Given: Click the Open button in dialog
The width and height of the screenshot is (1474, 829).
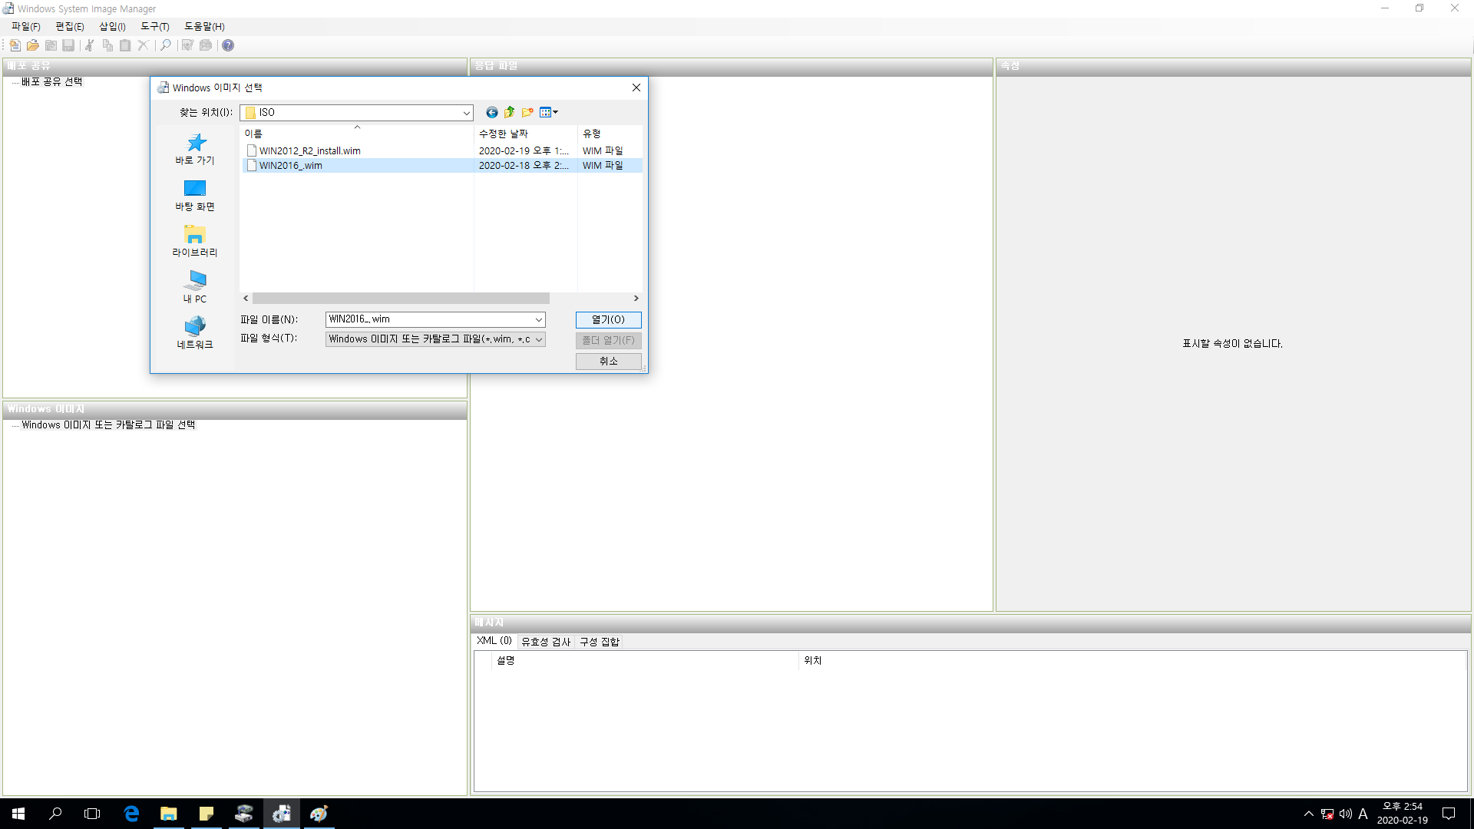Looking at the screenshot, I should (x=608, y=319).
